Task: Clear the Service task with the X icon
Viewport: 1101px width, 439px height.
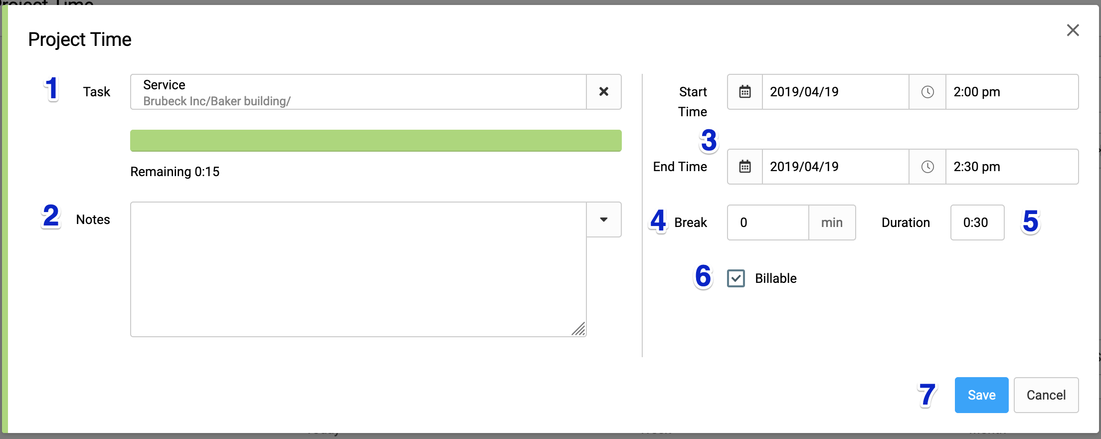Action: 604,92
